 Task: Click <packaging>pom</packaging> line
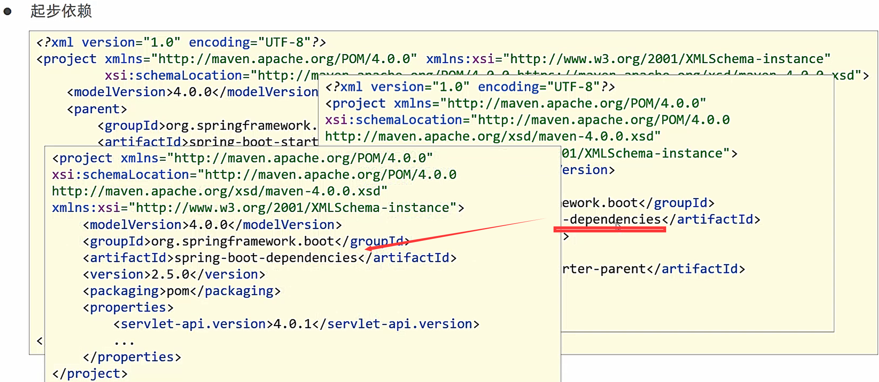tap(182, 291)
